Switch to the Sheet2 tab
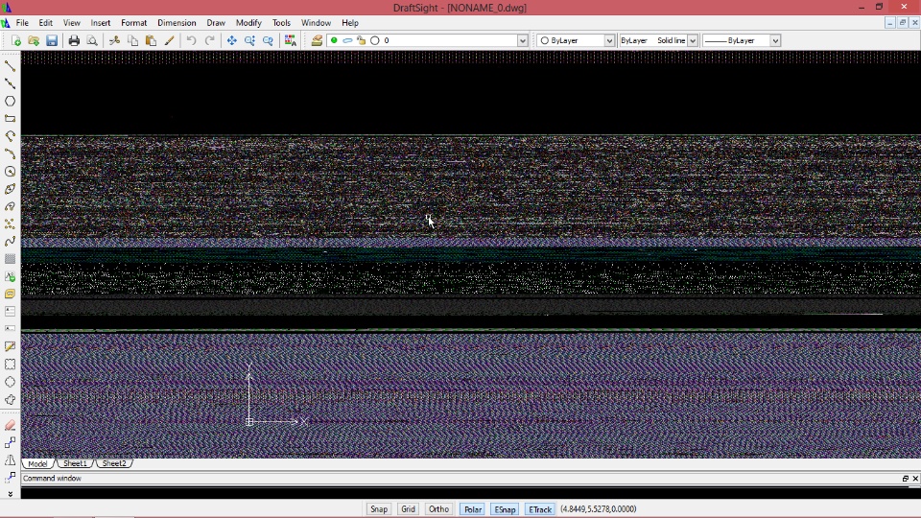The image size is (921, 518). point(114,463)
